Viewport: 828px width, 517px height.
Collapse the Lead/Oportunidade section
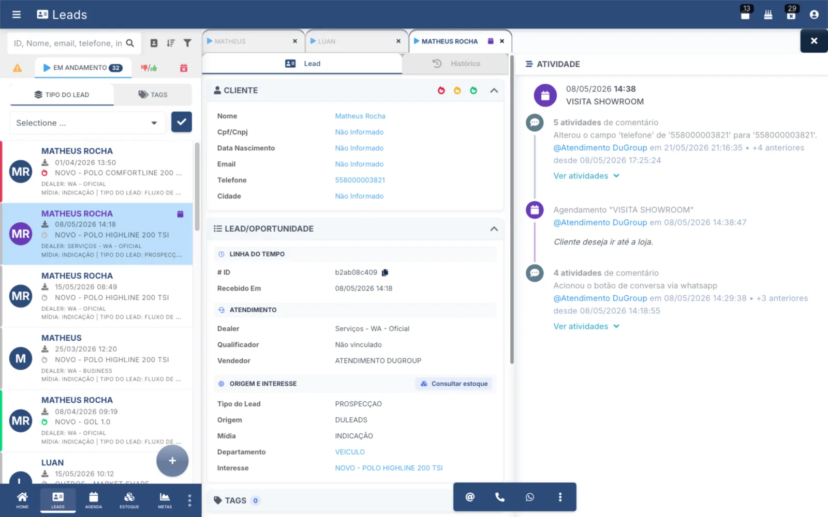click(x=494, y=229)
